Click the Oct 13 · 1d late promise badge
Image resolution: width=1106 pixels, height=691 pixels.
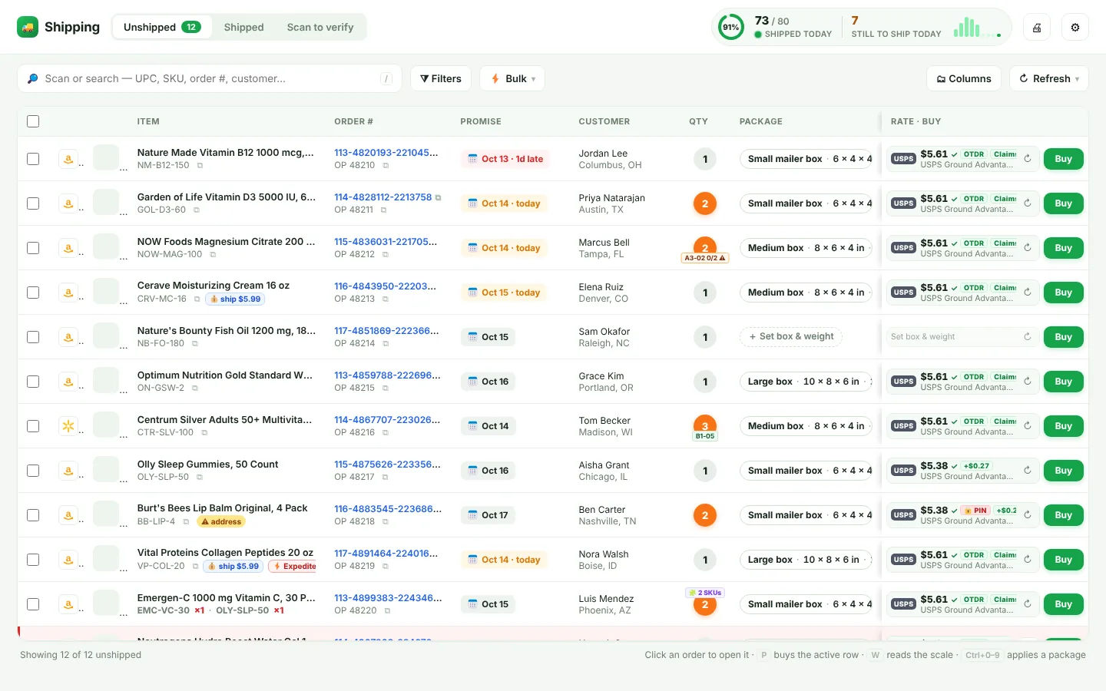pyautogui.click(x=505, y=159)
